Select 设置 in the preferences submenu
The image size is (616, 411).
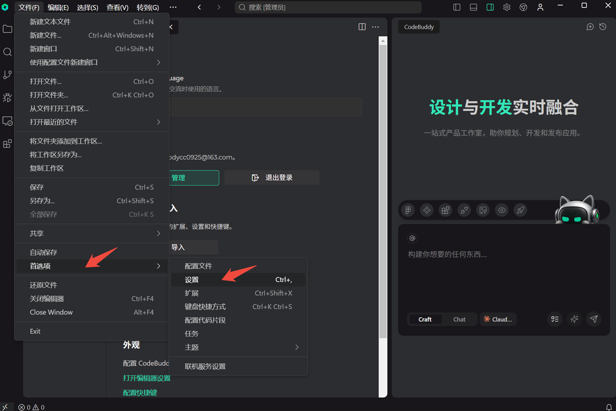point(238,280)
